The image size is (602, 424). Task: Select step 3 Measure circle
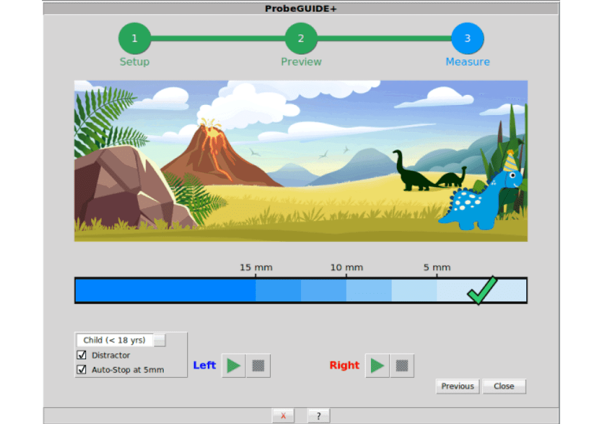click(x=467, y=39)
